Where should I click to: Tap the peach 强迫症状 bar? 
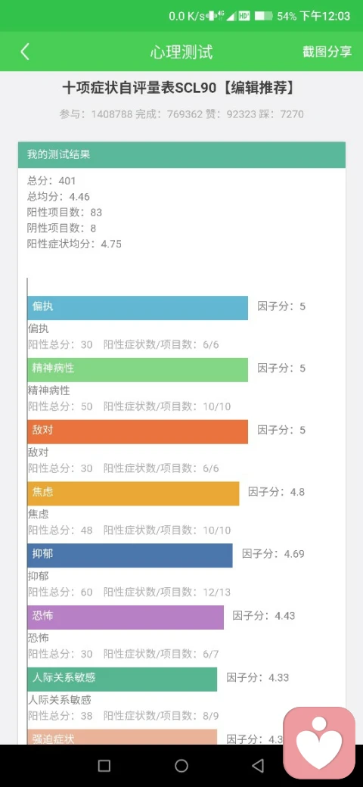coord(123,737)
